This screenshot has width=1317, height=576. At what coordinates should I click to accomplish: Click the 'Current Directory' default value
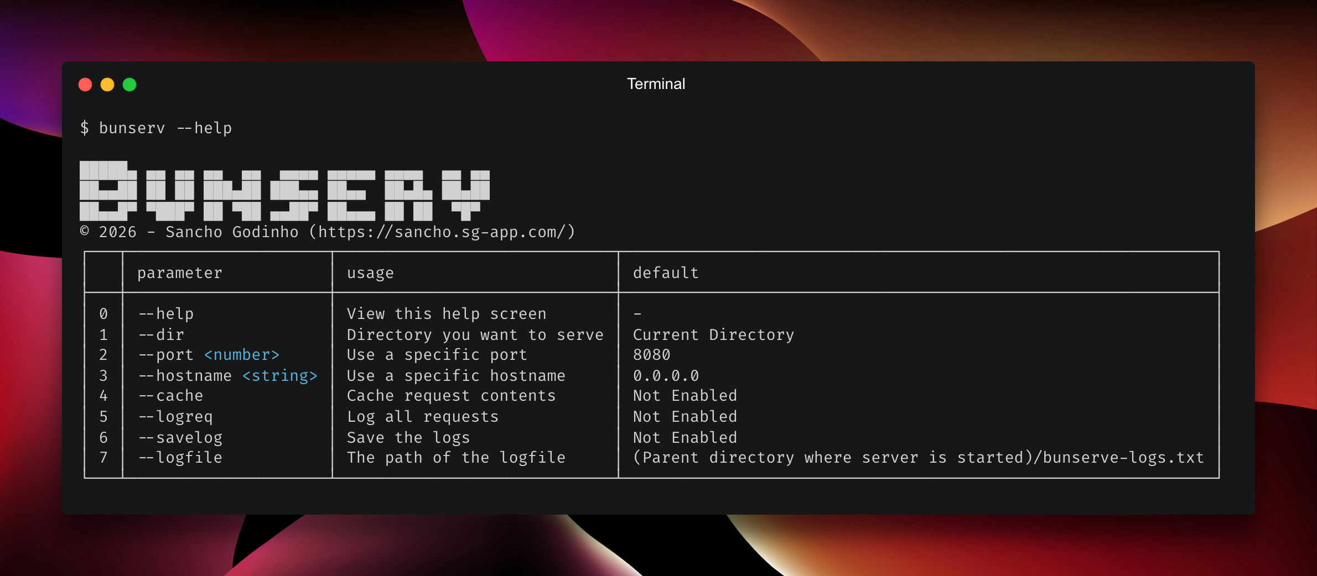[714, 335]
